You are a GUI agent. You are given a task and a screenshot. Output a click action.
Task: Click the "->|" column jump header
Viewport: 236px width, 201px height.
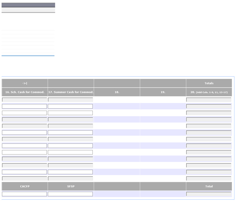(x=25, y=83)
